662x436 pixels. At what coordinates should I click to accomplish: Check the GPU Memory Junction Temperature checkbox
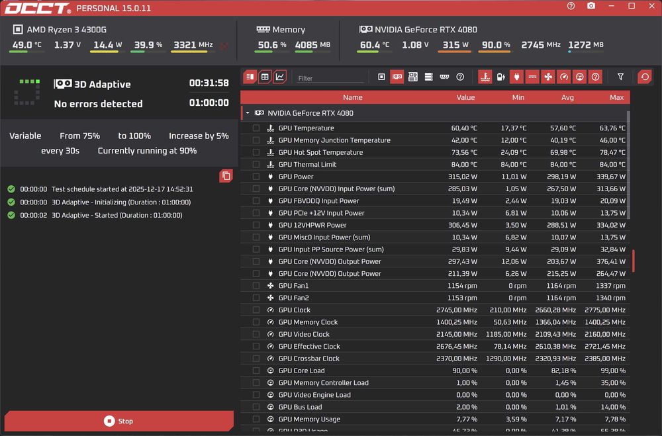(256, 140)
